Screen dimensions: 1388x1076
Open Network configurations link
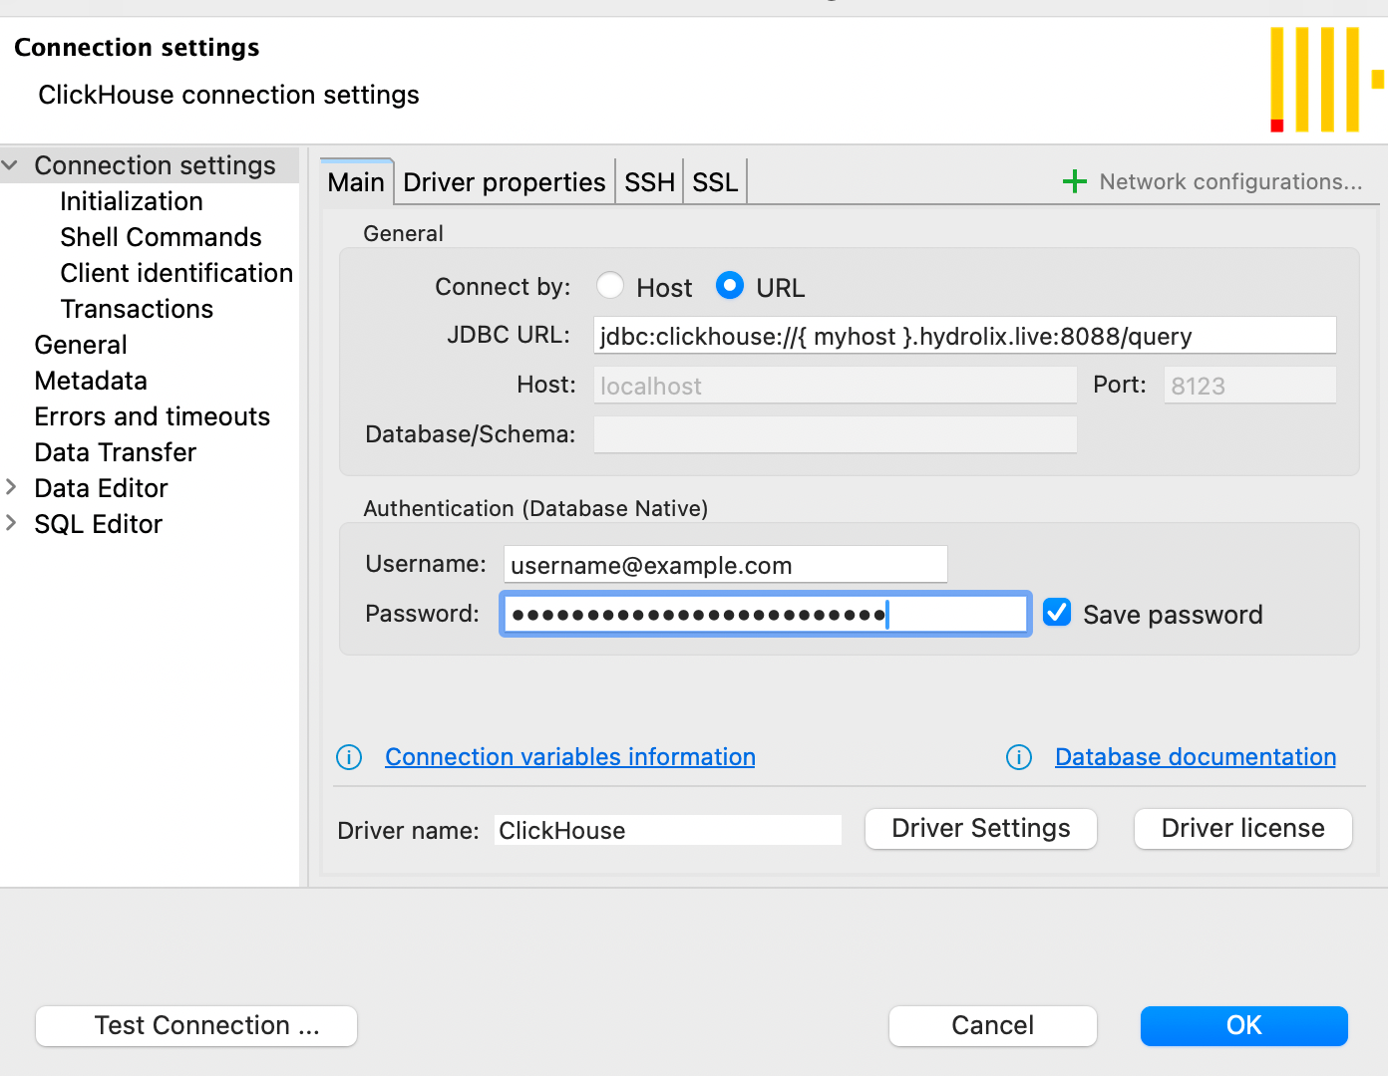[1230, 181]
